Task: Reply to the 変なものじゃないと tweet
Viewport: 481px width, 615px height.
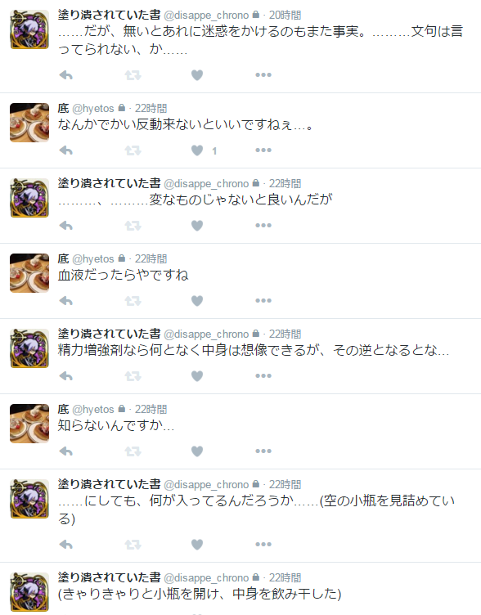Action: [66, 226]
